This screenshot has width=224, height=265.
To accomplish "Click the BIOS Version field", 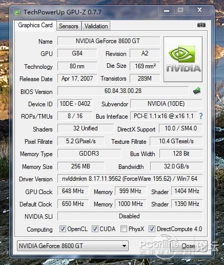I will 123,91.
